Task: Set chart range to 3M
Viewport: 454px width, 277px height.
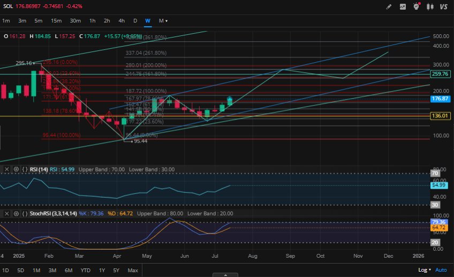Action: pos(52,271)
